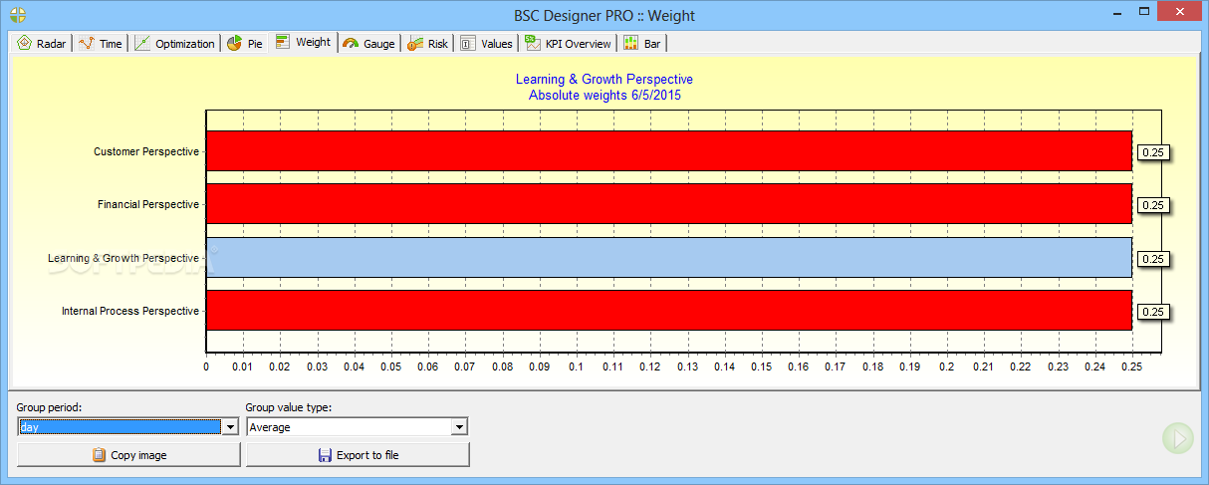1209x485 pixels.
Task: Click the green play arrow icon
Action: 1177,437
